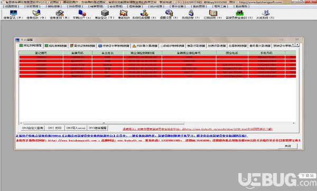Viewport: 317px width, 191px height.
Task: Click the close system icon labeled (E)
Action: [x=265, y=15]
